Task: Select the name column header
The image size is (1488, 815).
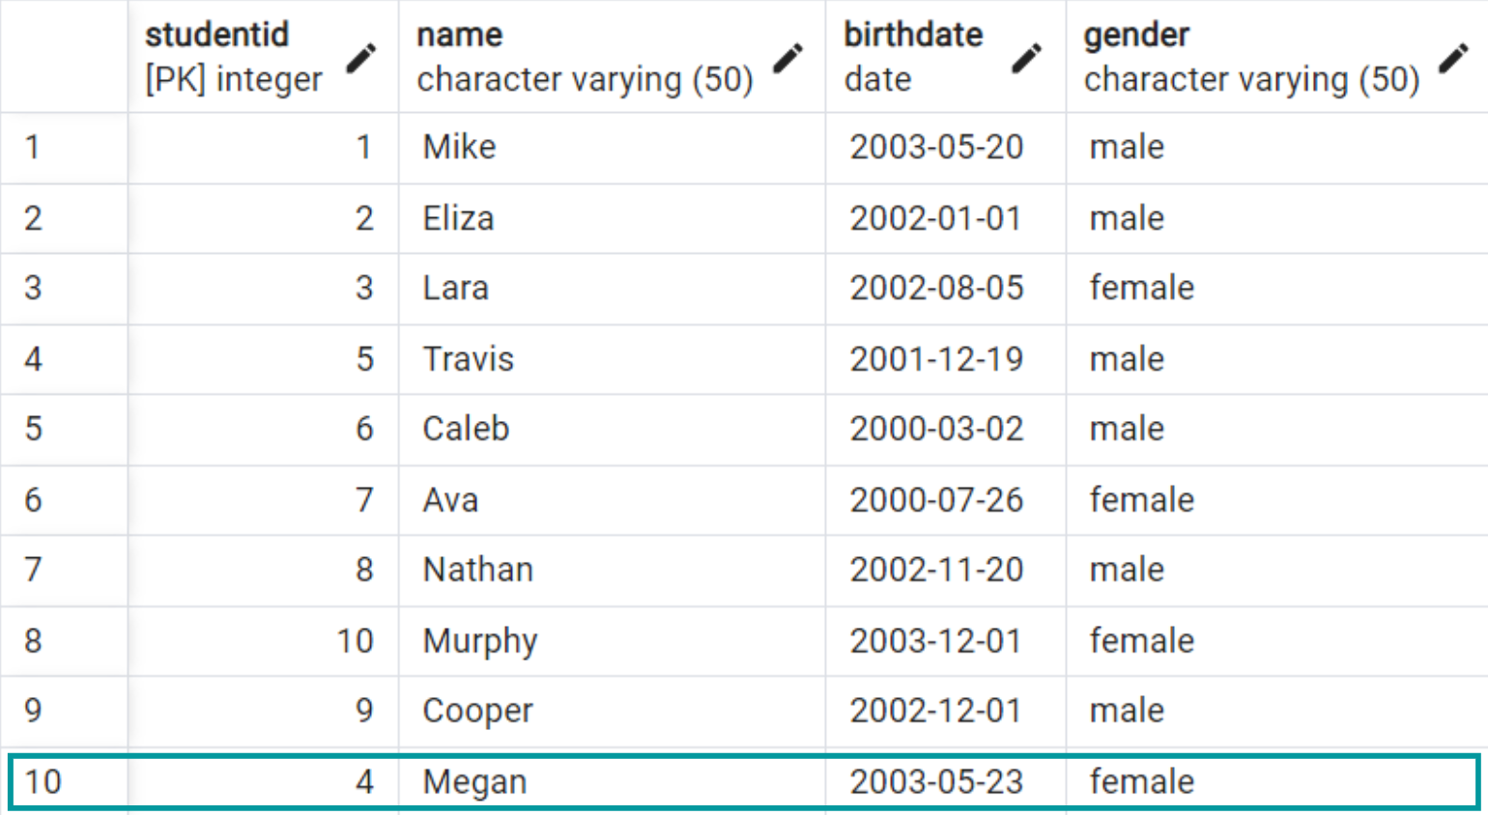Action: pos(584,56)
